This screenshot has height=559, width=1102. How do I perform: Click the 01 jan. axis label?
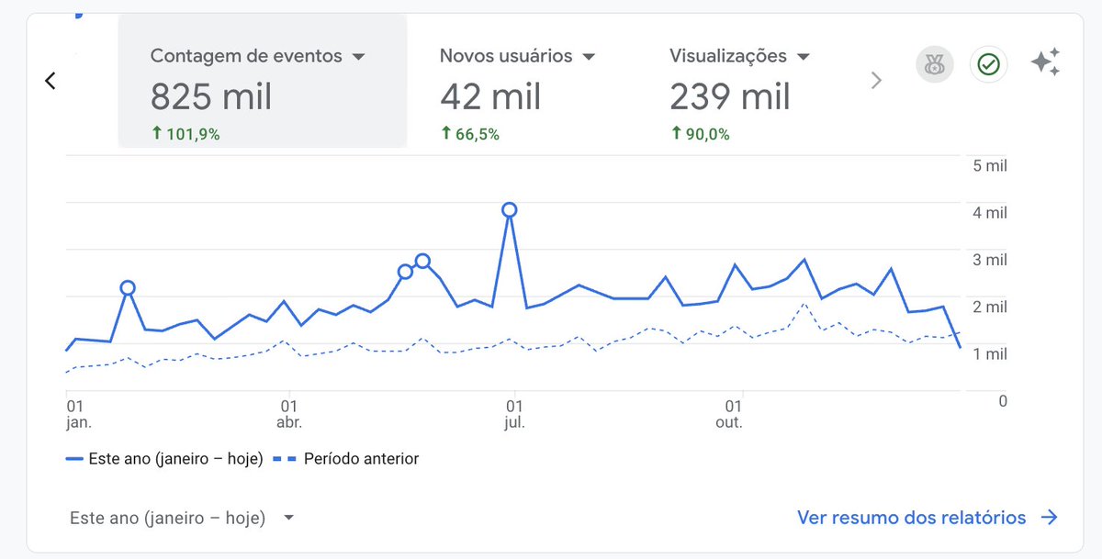point(79,414)
